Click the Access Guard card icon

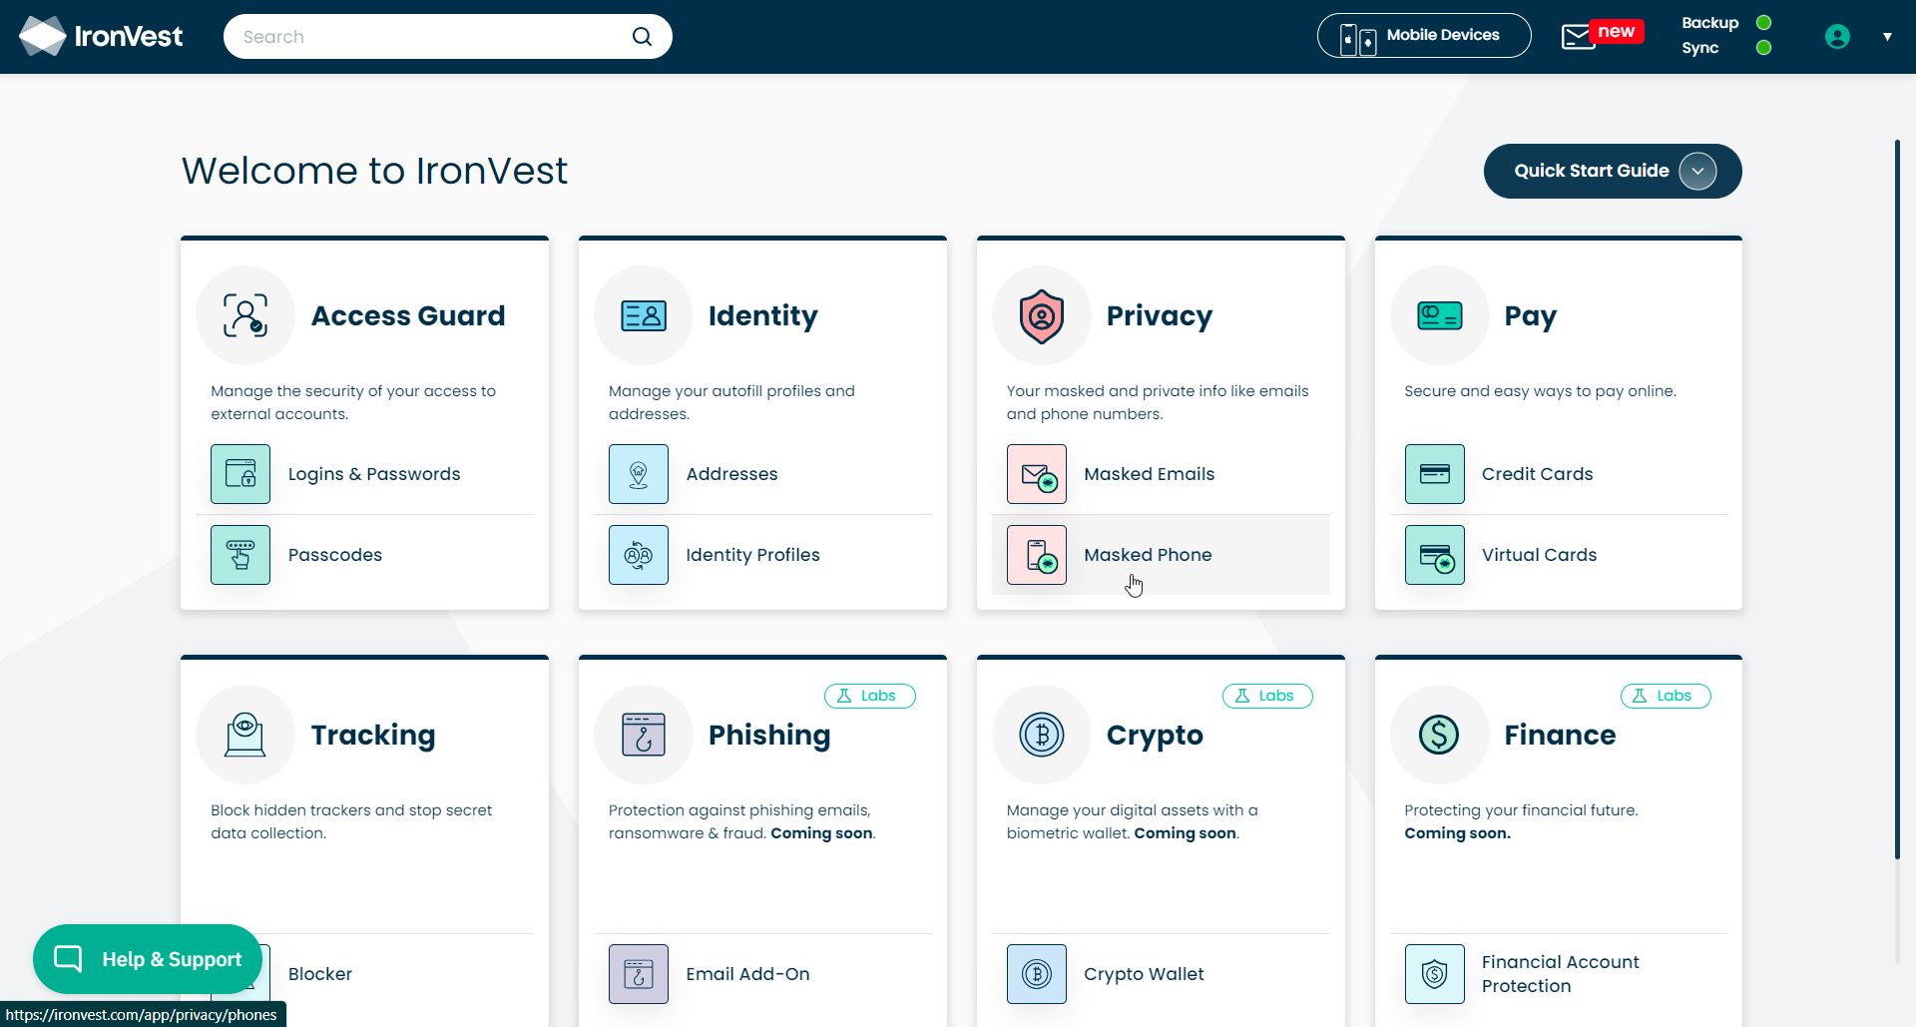[245, 315]
